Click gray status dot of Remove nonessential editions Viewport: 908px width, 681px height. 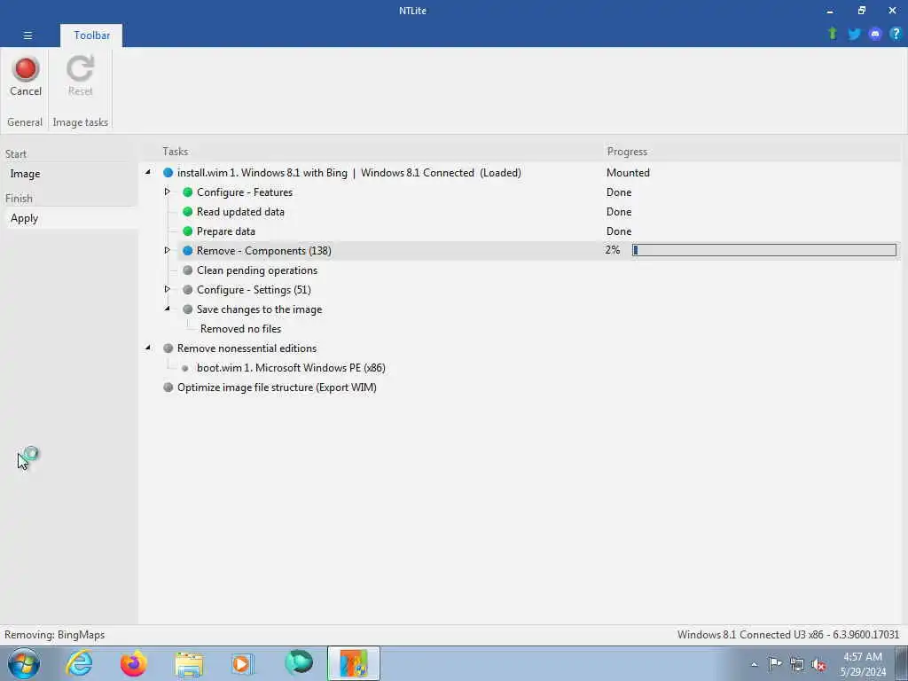(x=168, y=348)
